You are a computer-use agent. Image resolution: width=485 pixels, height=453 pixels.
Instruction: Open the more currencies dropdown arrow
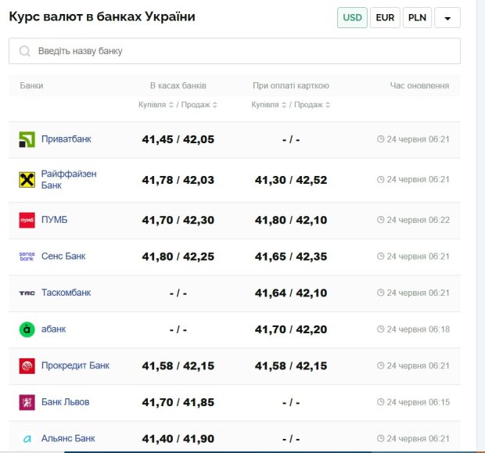[x=447, y=17]
